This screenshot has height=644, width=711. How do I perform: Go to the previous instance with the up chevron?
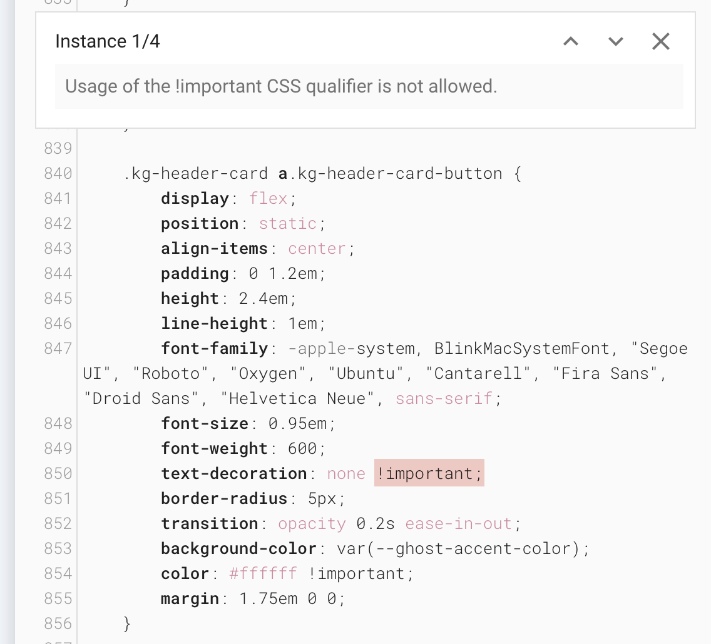pyautogui.click(x=570, y=41)
